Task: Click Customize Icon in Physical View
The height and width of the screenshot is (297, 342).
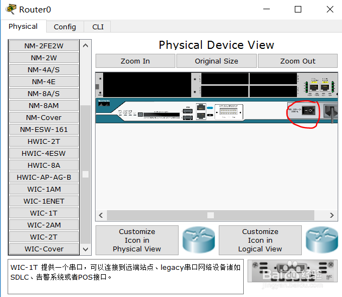Action: (x=137, y=241)
